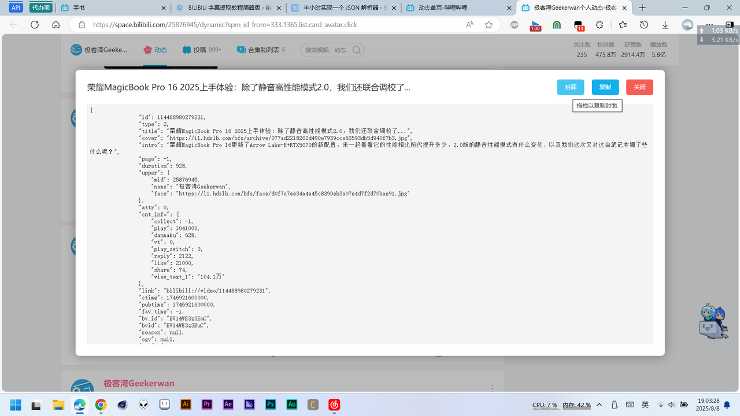740x416 pixels.
Task: Open Adobe Audition from the taskbar
Action: [291, 405]
